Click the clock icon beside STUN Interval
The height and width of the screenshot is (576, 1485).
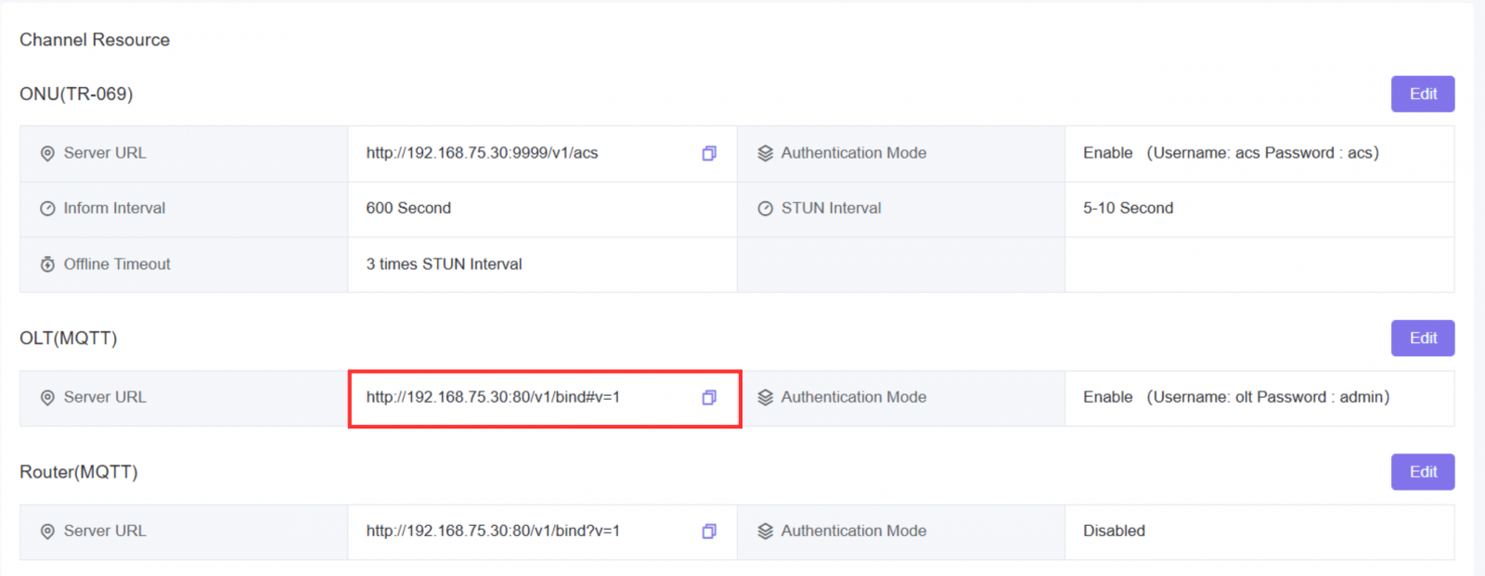click(764, 208)
